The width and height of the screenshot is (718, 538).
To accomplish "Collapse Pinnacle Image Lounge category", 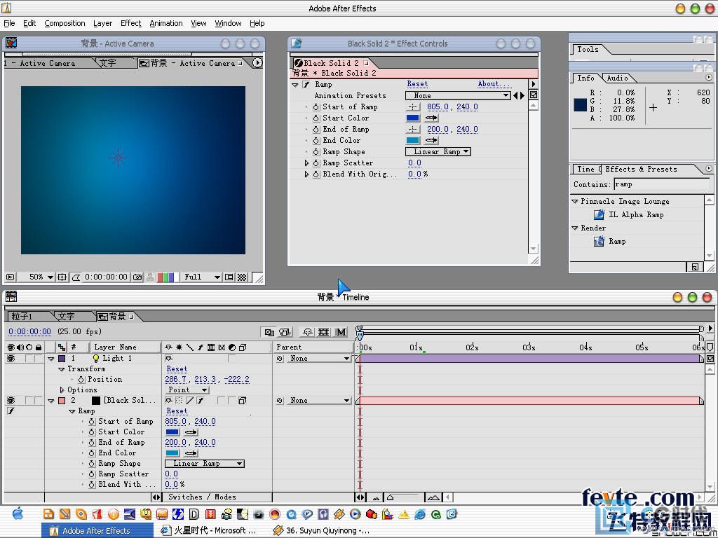I will (x=575, y=201).
